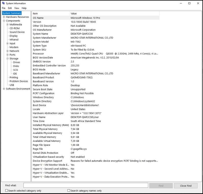Select the Infrared category

pyautogui.click(x=14, y=40)
